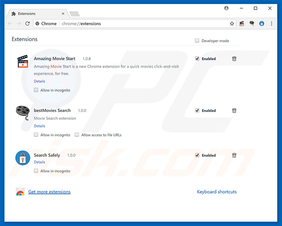Click the Chrome Web Store icon
The width and height of the screenshot is (282, 226).
coord(20,192)
